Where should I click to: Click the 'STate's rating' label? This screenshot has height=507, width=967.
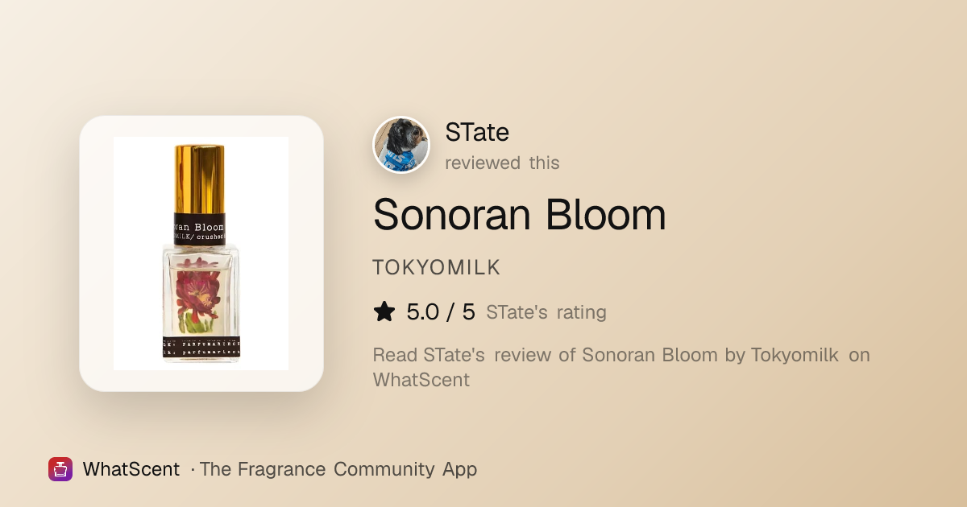(x=546, y=312)
